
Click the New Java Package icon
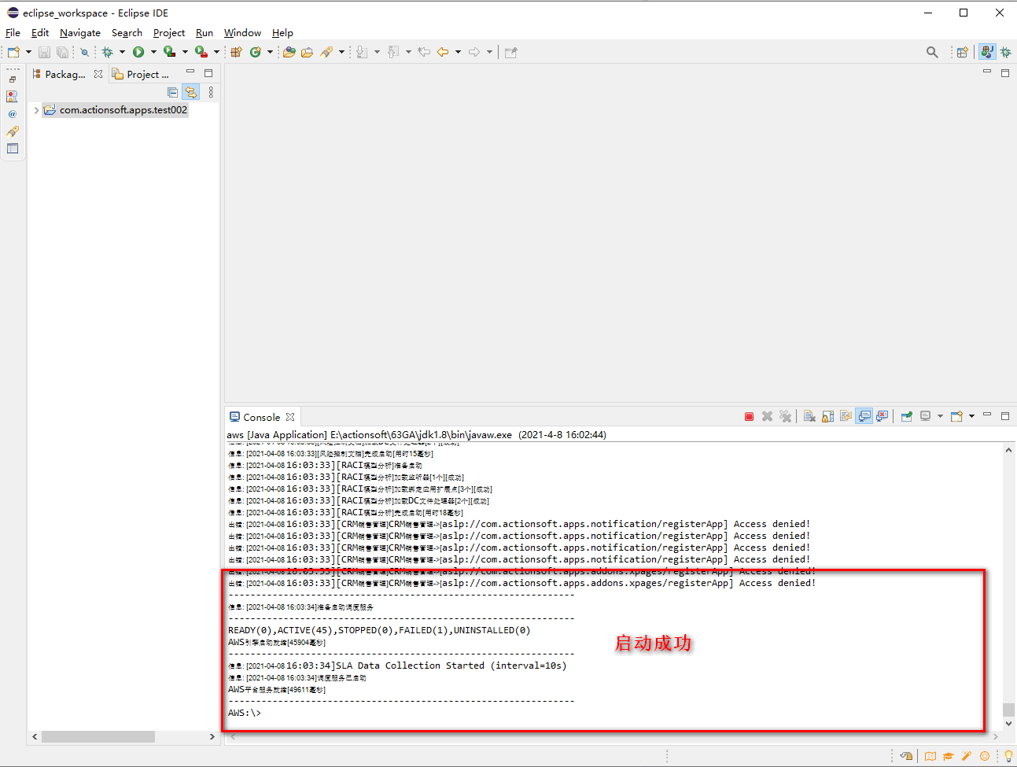(x=236, y=53)
